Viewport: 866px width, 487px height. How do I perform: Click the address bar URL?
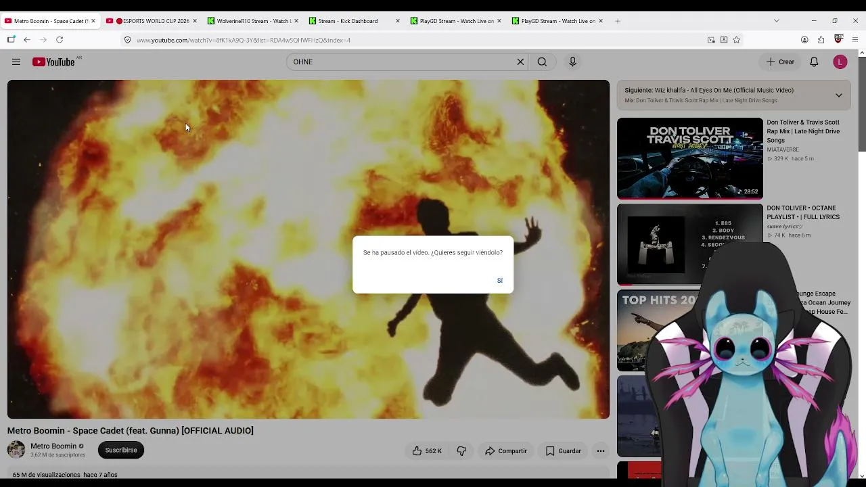pyautogui.click(x=244, y=41)
